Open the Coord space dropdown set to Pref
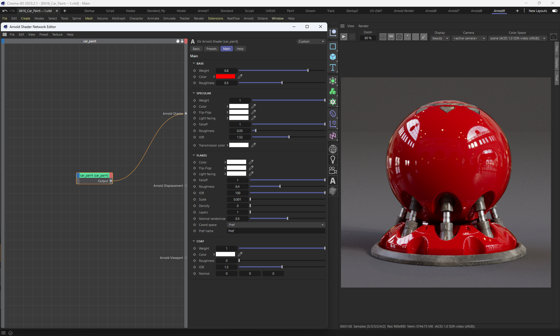The image size is (560, 336). (276, 225)
